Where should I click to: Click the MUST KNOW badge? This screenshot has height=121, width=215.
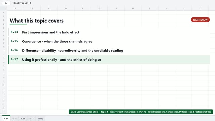200,20
